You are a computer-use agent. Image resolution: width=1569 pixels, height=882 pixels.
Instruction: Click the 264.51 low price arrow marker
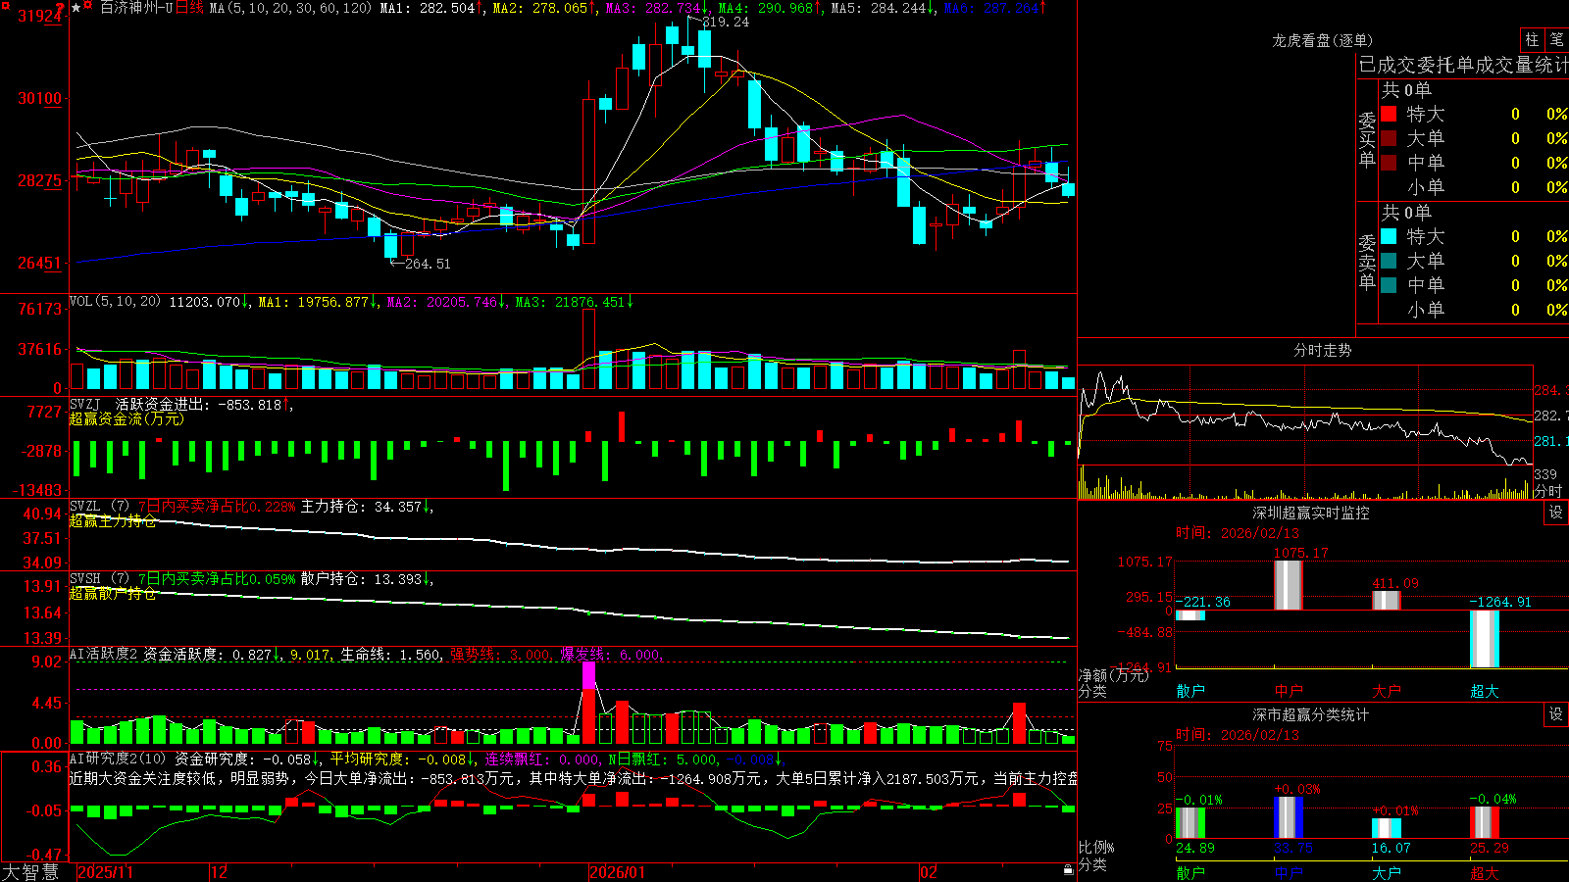421,264
